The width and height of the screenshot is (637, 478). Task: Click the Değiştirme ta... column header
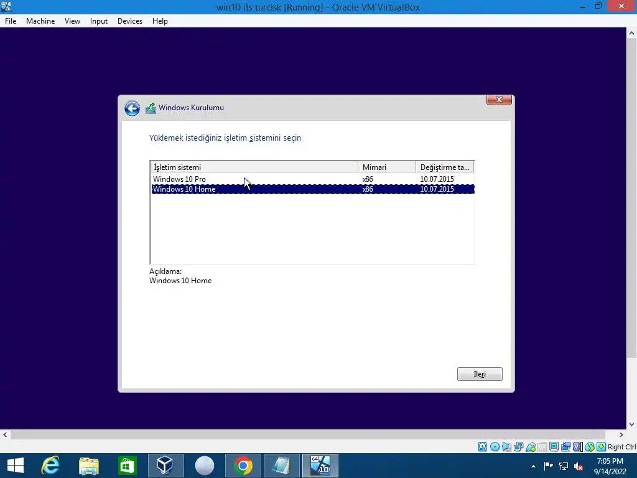point(445,167)
